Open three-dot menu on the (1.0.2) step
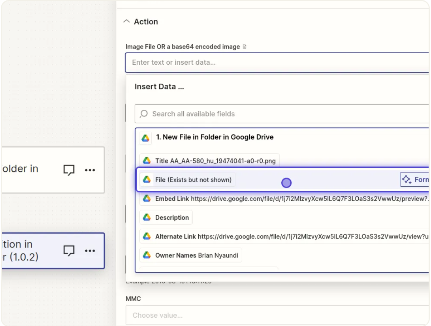 click(90, 251)
